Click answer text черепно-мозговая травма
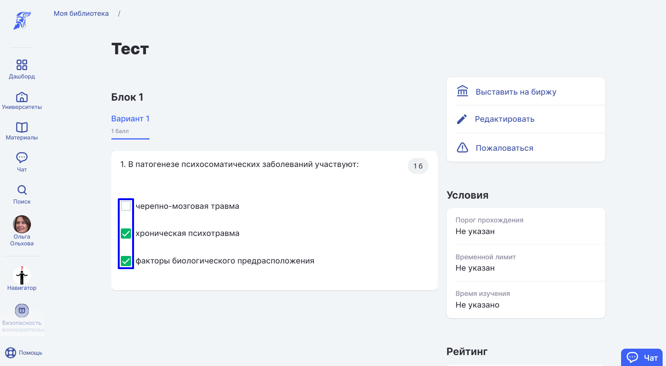The image size is (666, 366). tap(188, 206)
